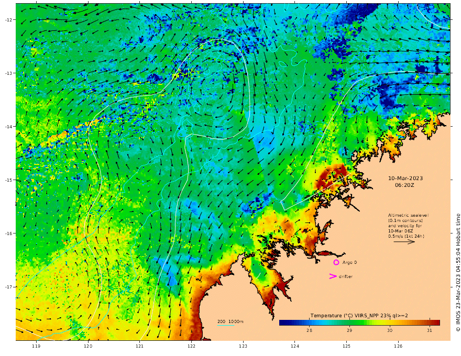
Task: Click the '10-Mar-2023' date label
Action: tap(405, 179)
